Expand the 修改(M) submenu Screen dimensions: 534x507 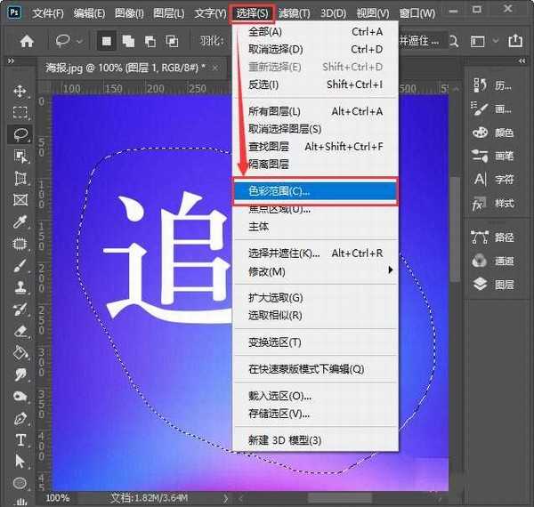point(313,271)
